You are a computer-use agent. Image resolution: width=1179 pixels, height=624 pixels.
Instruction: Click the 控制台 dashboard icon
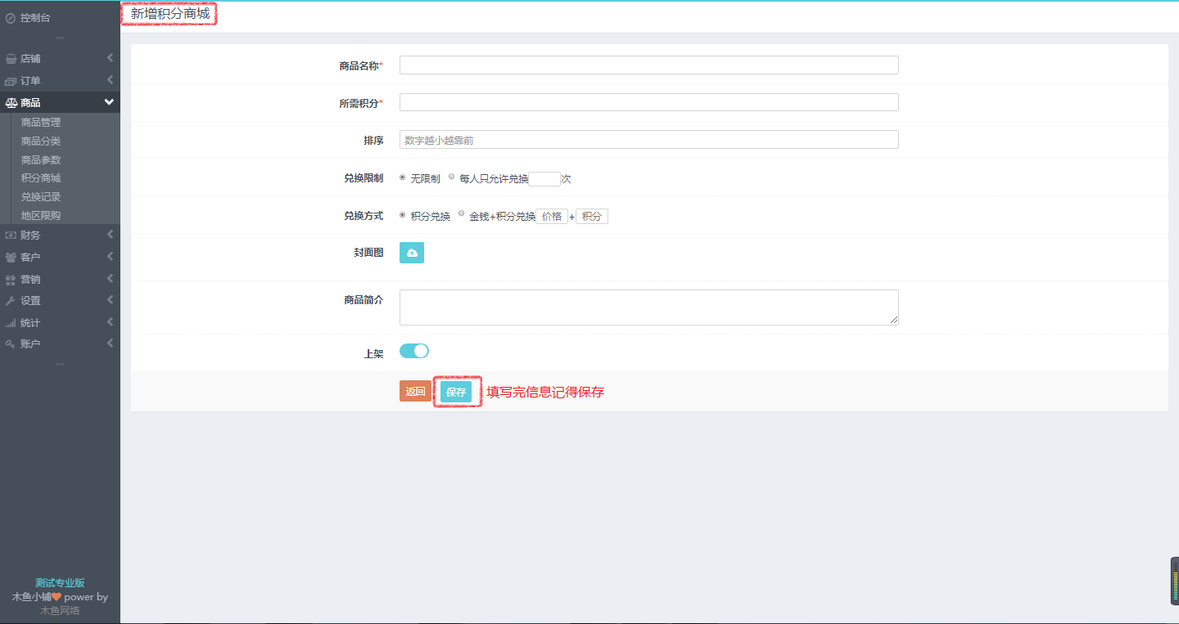pos(11,18)
